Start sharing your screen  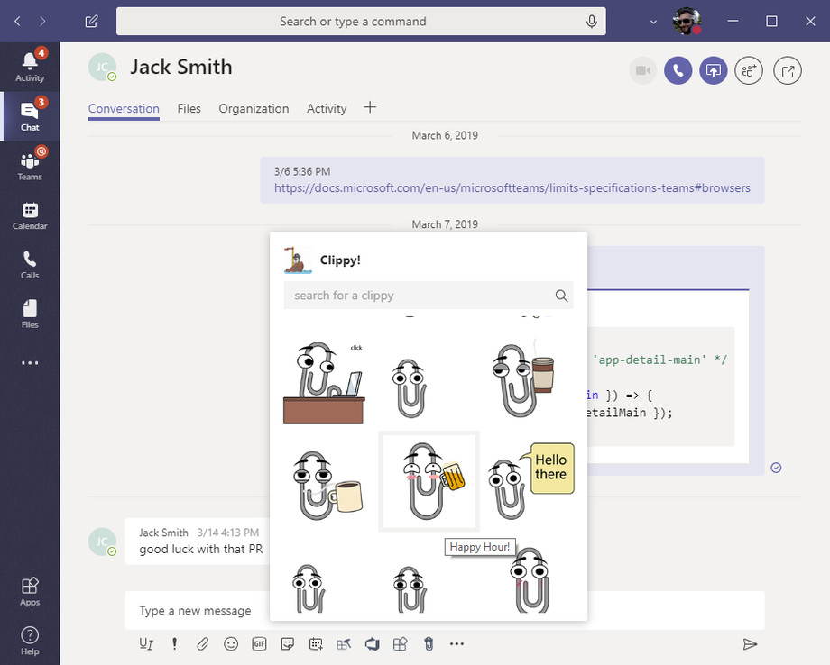(x=713, y=70)
